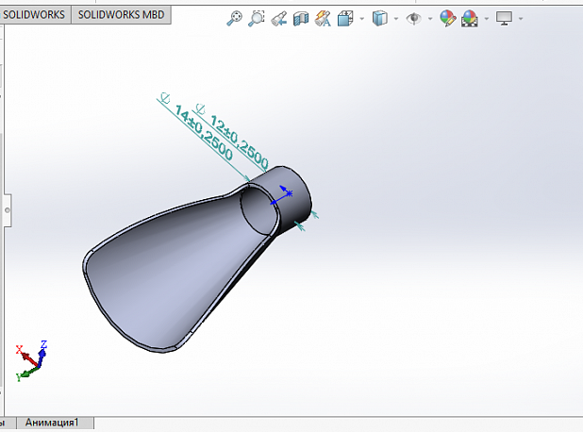Click the View Settings monitor icon
This screenshot has height=432, width=583.
[504, 18]
